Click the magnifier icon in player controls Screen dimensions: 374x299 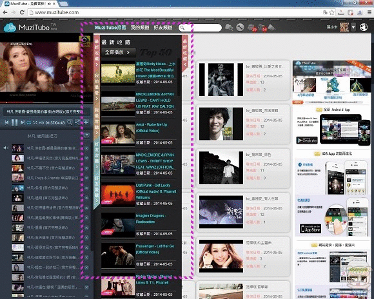click(x=70, y=122)
